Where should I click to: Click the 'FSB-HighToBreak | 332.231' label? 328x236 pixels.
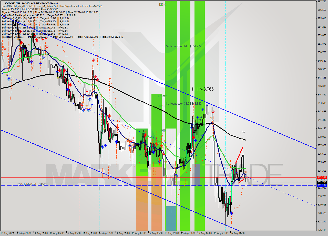coord(33,184)
